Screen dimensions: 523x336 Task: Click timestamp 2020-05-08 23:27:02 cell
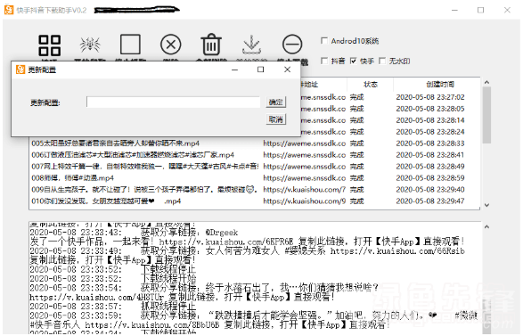coord(430,97)
